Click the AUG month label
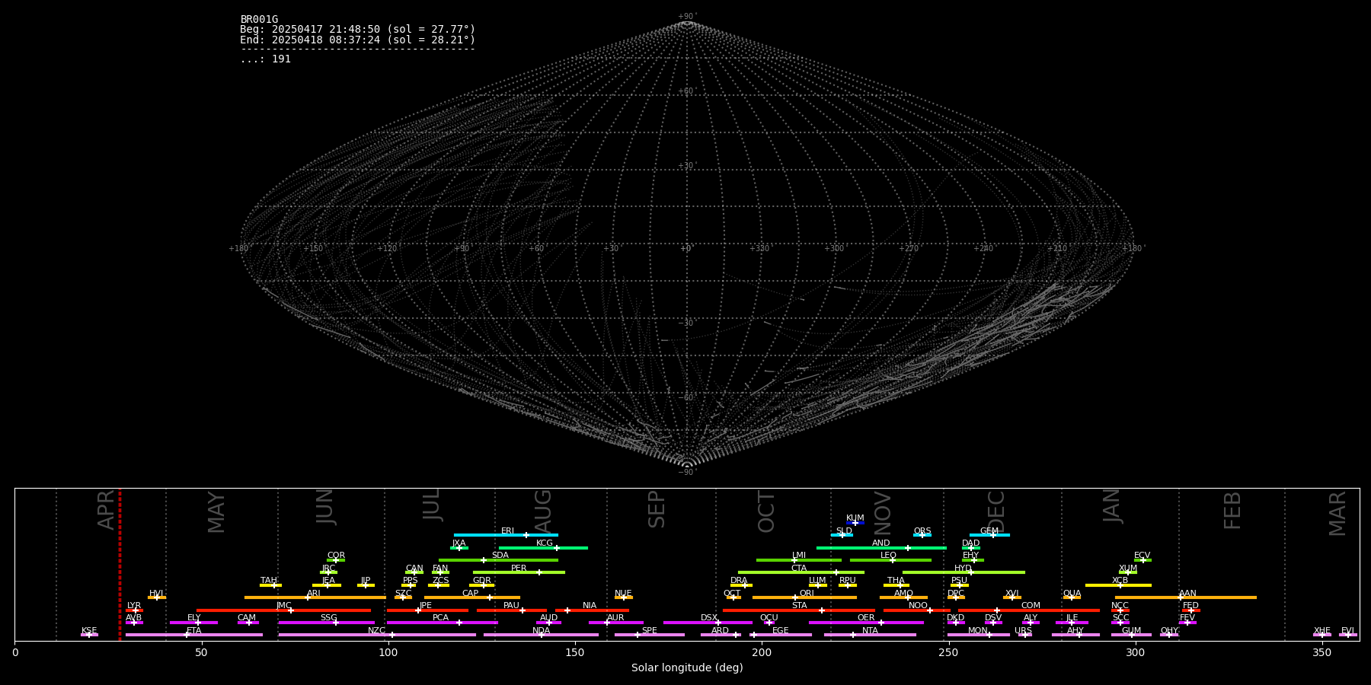 (543, 512)
